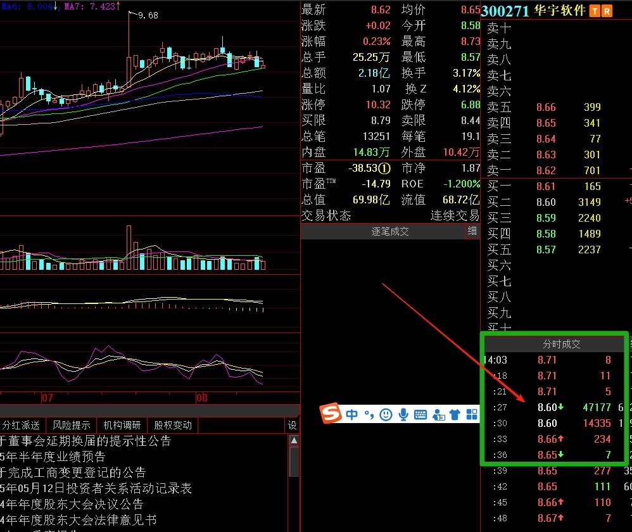
Task: Click the :27 trade volume 47177
Action: [x=597, y=407]
